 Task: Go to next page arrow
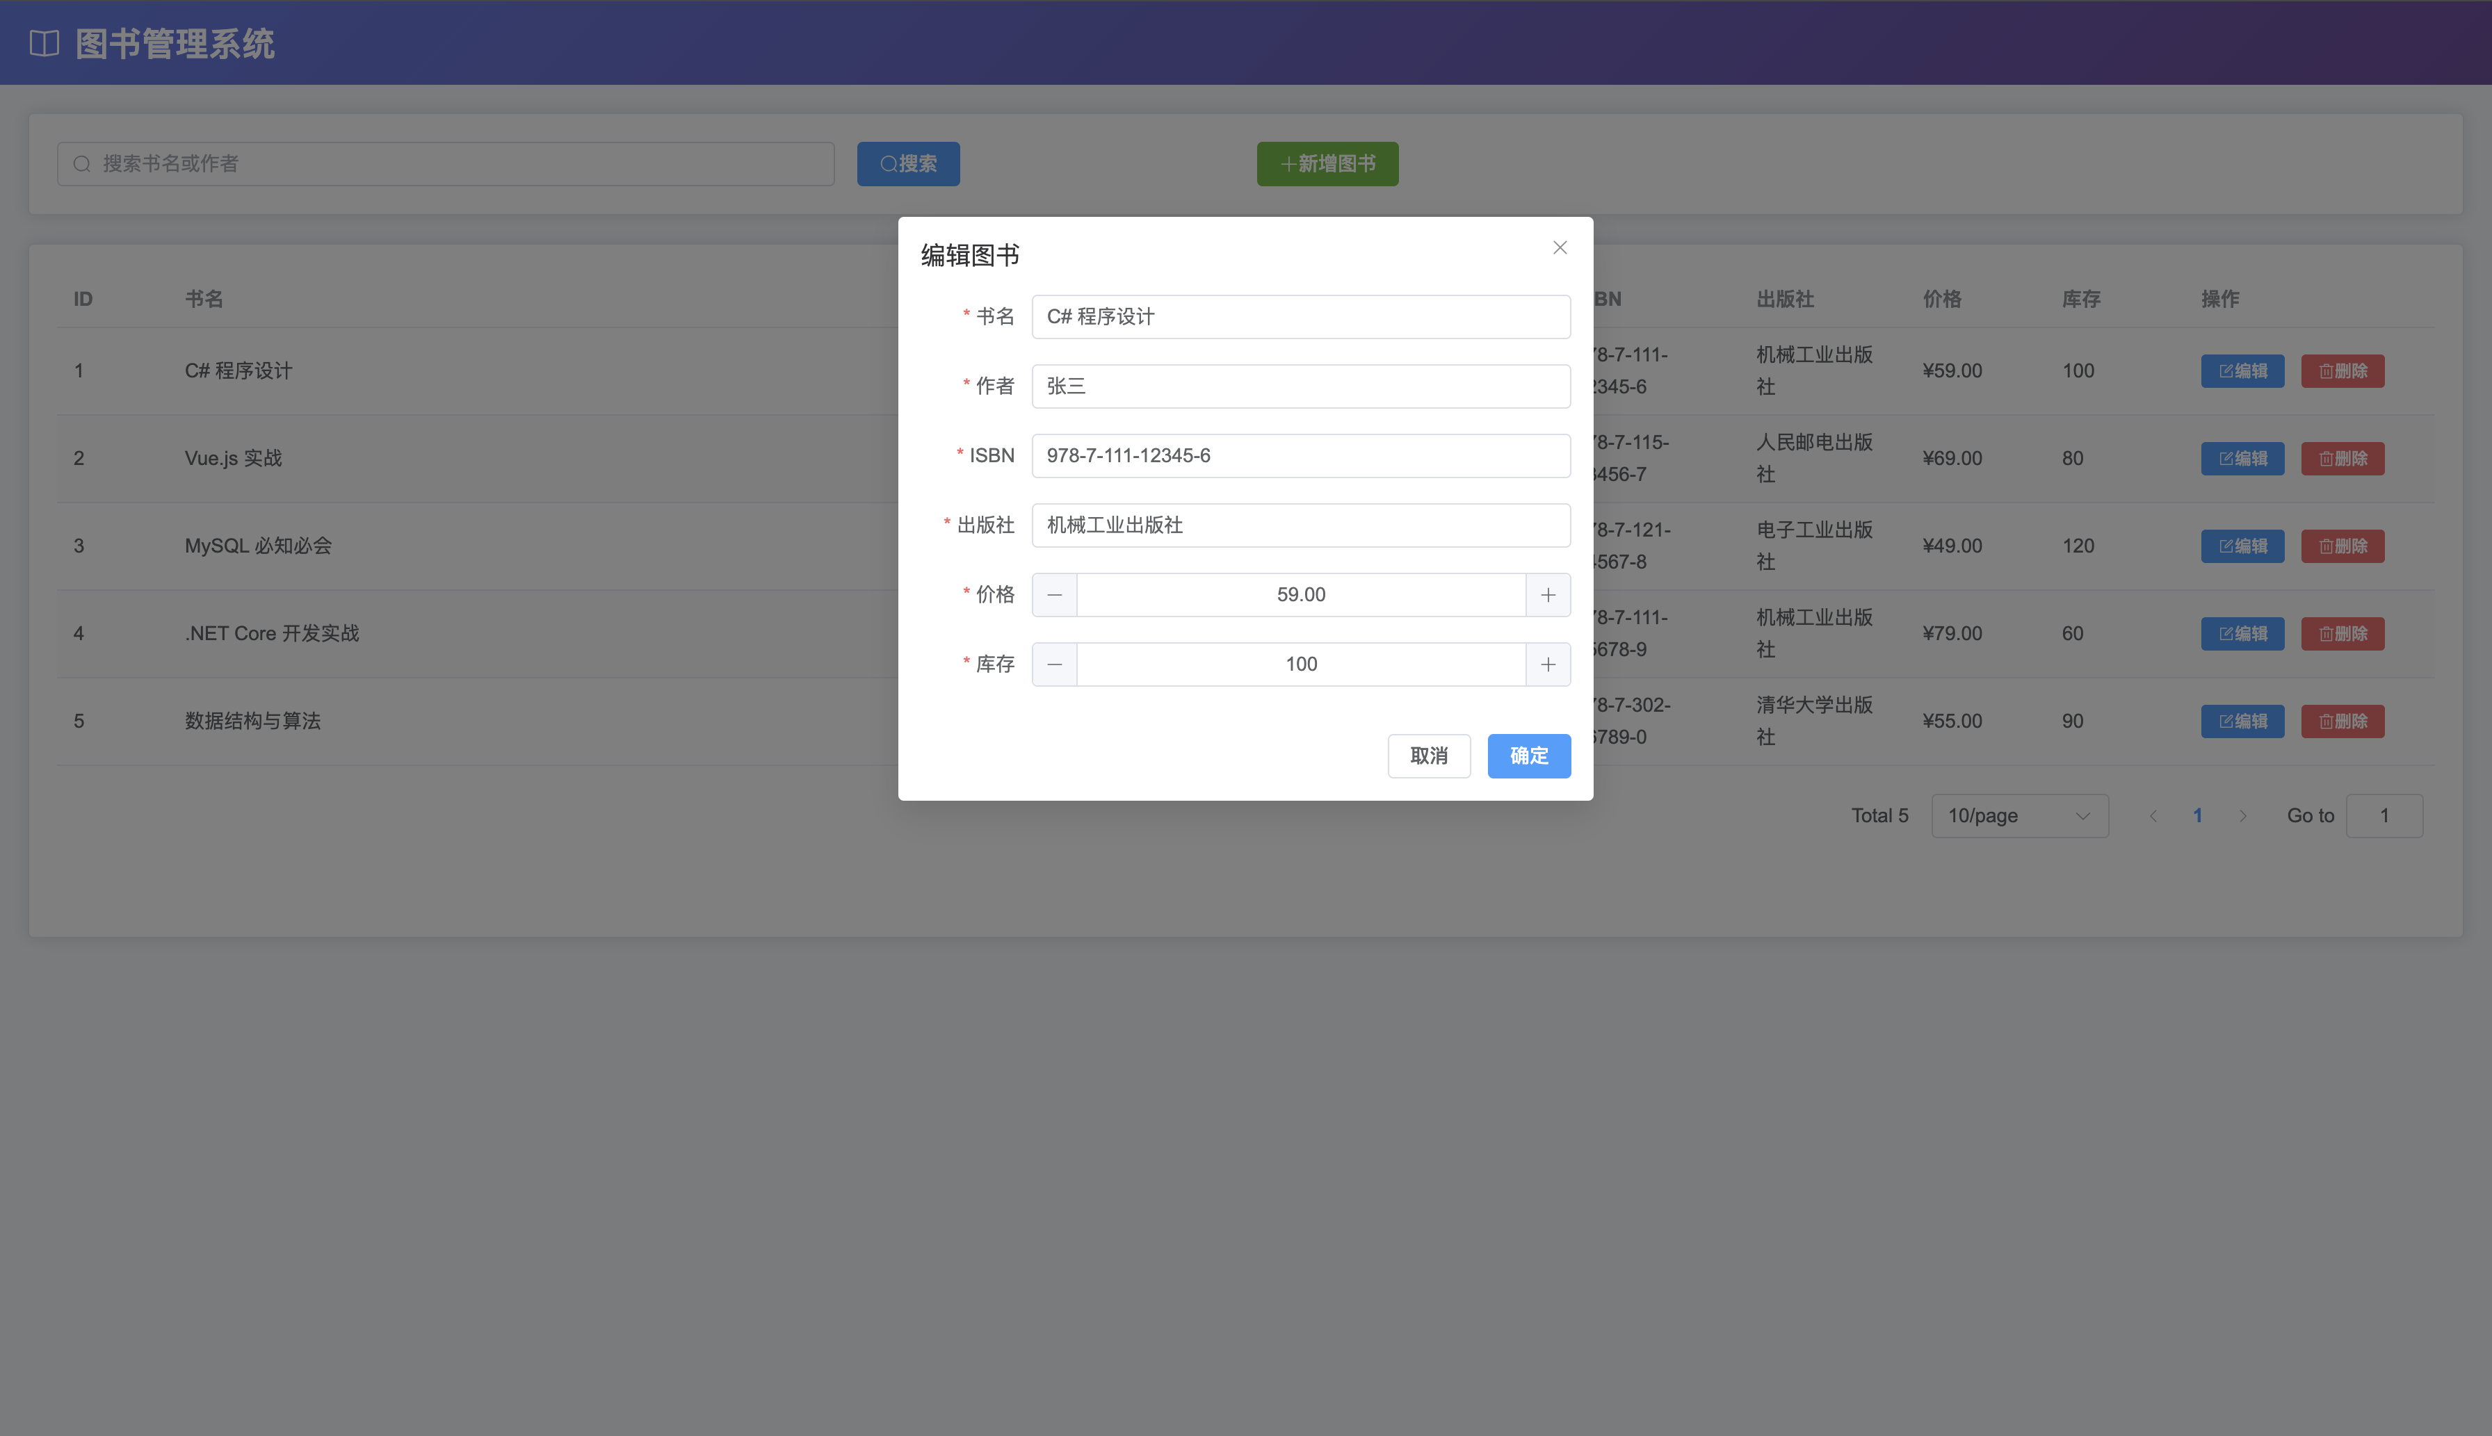(2242, 815)
